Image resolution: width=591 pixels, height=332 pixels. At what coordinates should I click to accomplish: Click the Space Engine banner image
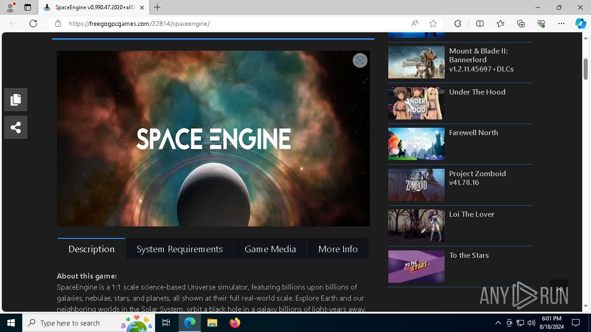pos(213,138)
